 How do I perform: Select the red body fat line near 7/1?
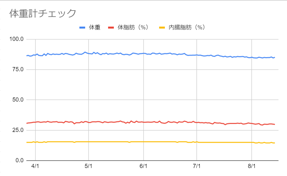[196, 122]
